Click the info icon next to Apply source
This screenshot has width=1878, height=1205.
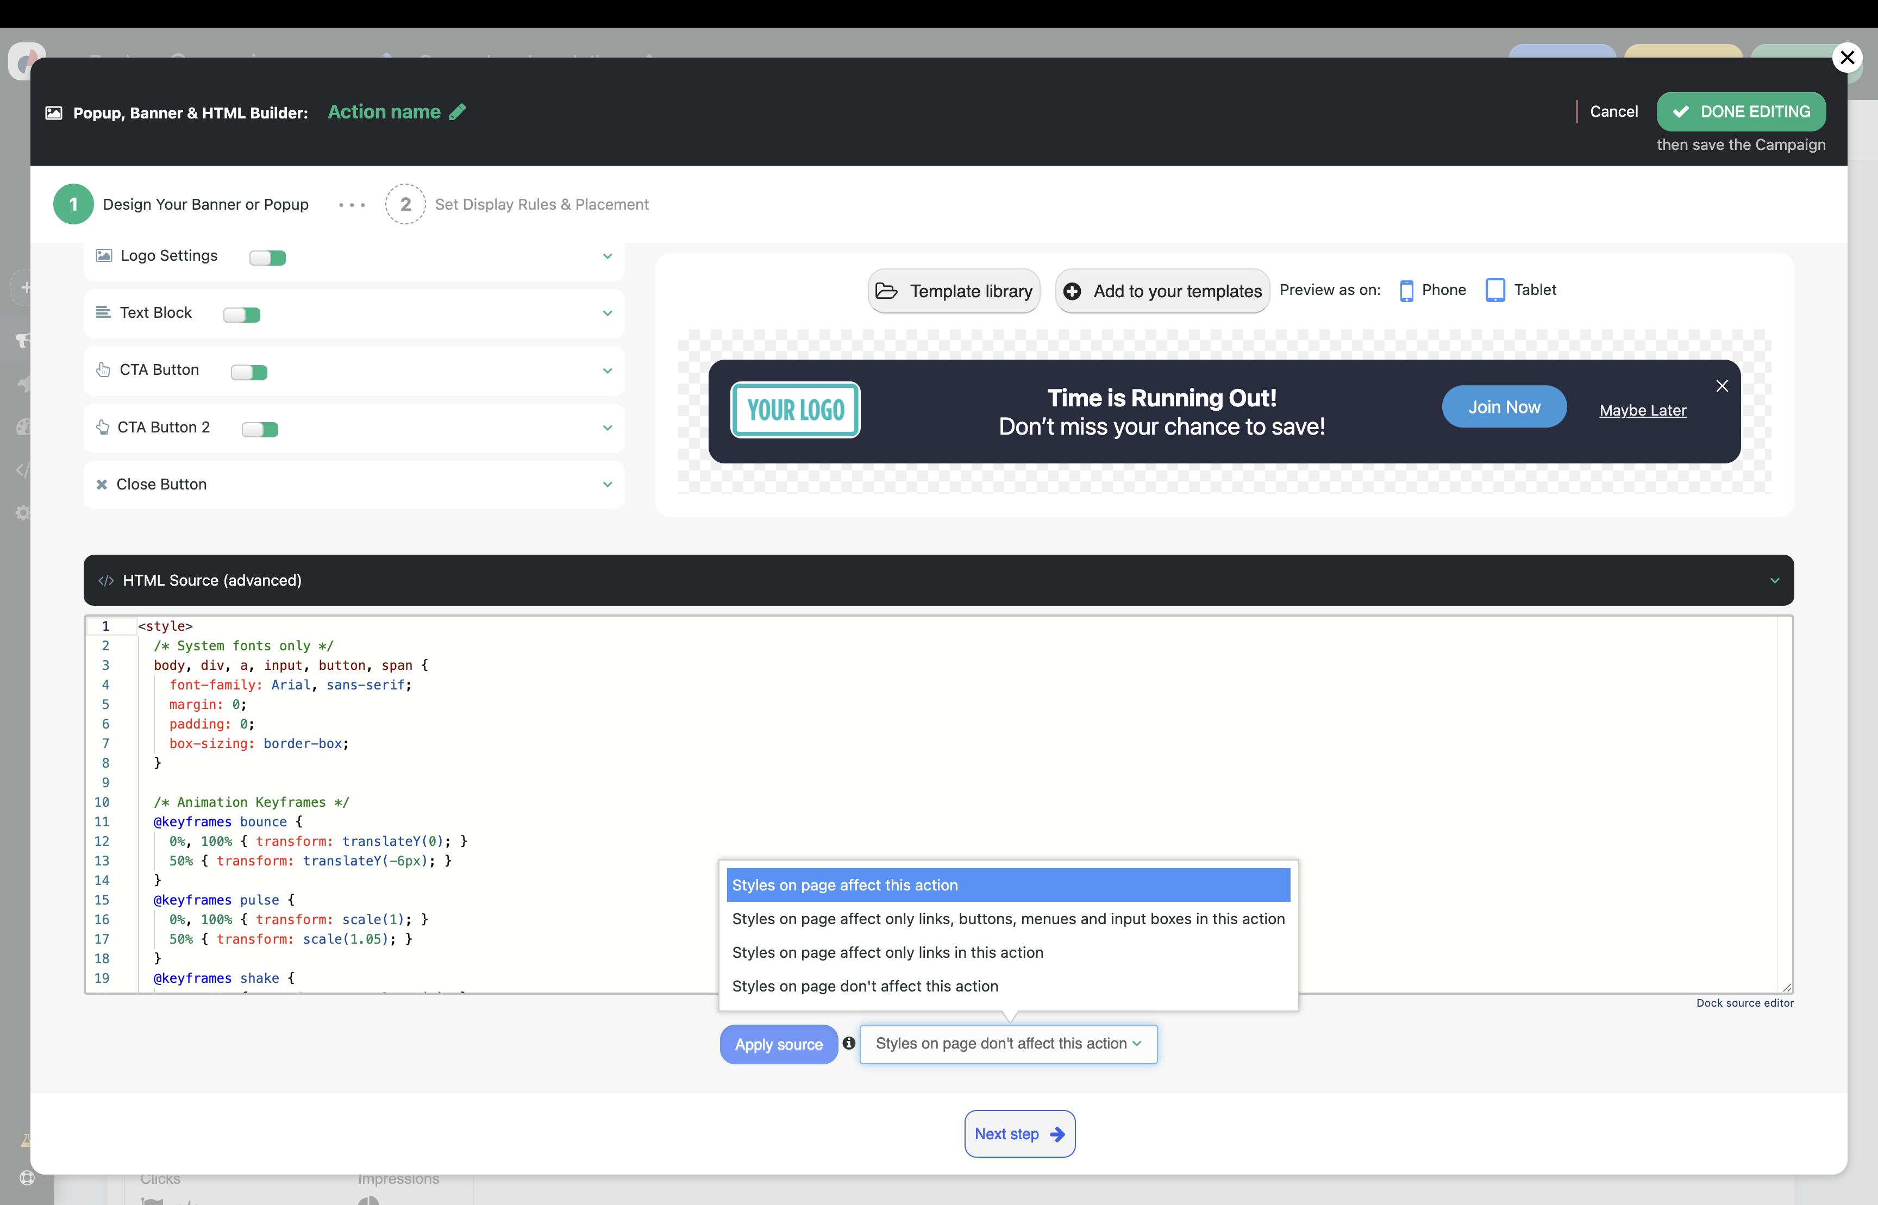click(849, 1043)
